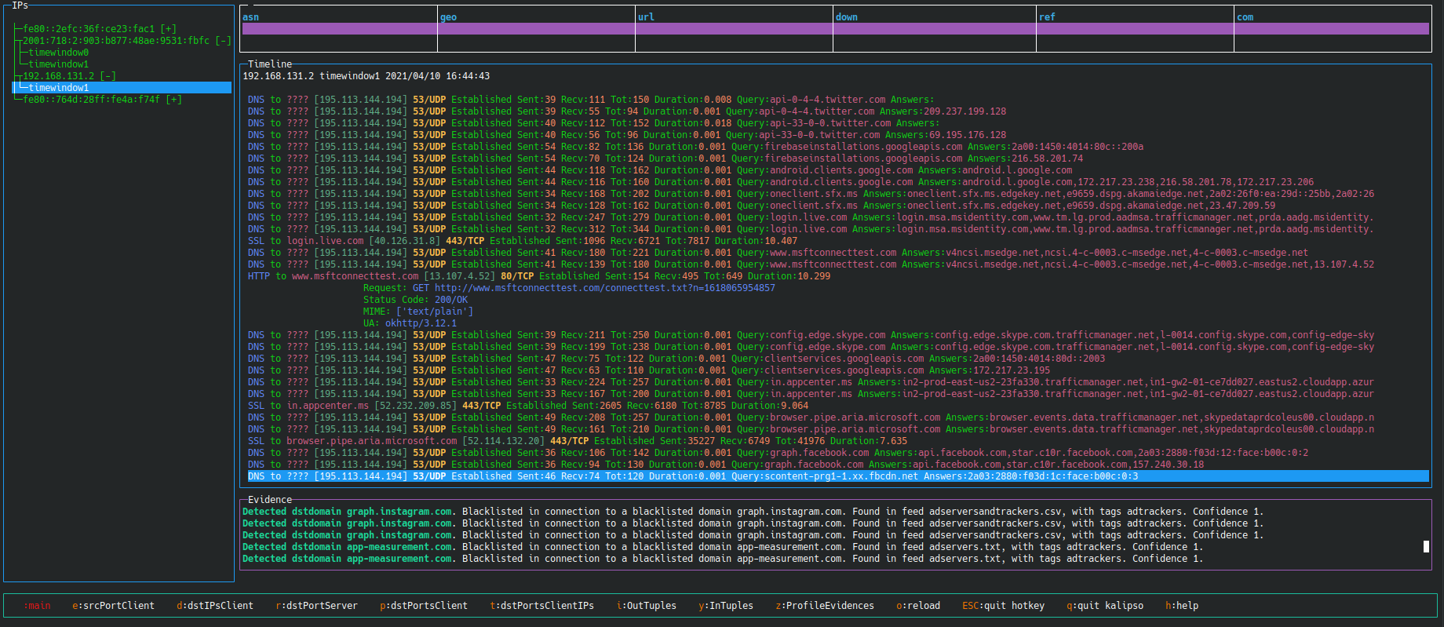1444x627 pixels.
Task: Click the msftconnecttest.com connecttest.txt request URL
Action: point(604,288)
